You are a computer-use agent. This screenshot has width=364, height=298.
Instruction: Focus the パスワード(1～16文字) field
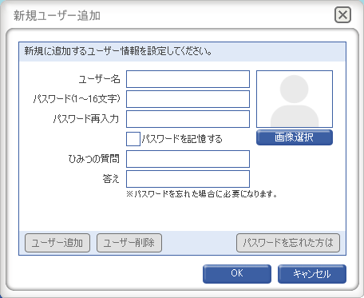point(188,99)
